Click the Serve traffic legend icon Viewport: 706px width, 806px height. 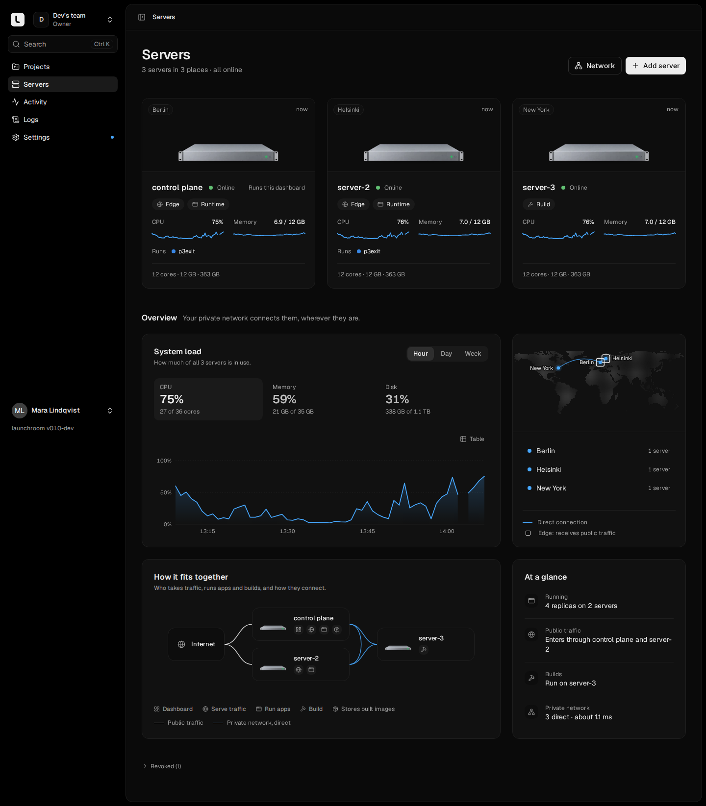pos(205,709)
